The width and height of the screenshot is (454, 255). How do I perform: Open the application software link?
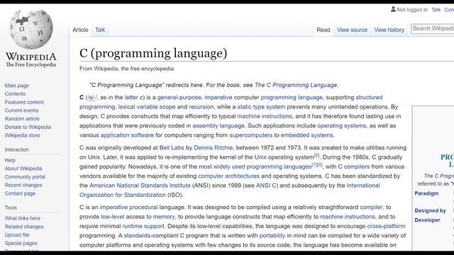(x=127, y=135)
